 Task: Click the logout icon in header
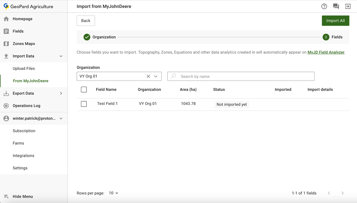[x=348, y=6]
